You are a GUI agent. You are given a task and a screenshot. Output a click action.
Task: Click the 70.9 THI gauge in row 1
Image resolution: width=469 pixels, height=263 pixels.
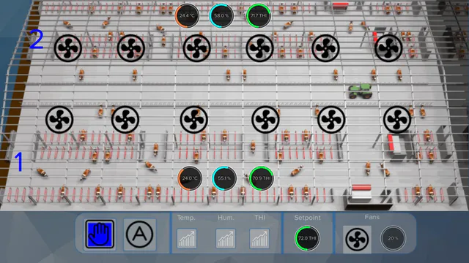pos(262,178)
